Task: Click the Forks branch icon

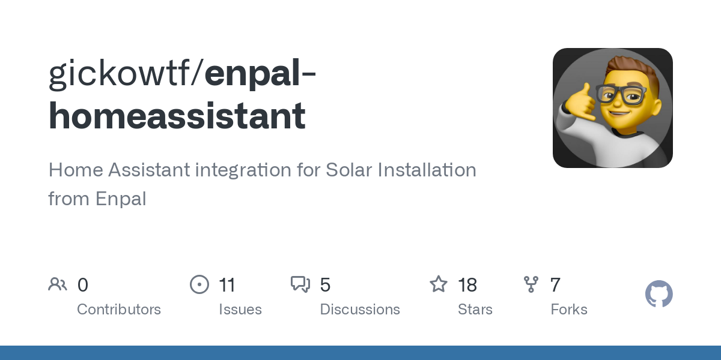Action: coord(531,284)
